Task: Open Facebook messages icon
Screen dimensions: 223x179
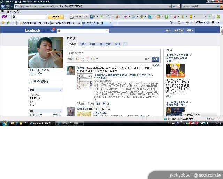Action: click(48, 30)
